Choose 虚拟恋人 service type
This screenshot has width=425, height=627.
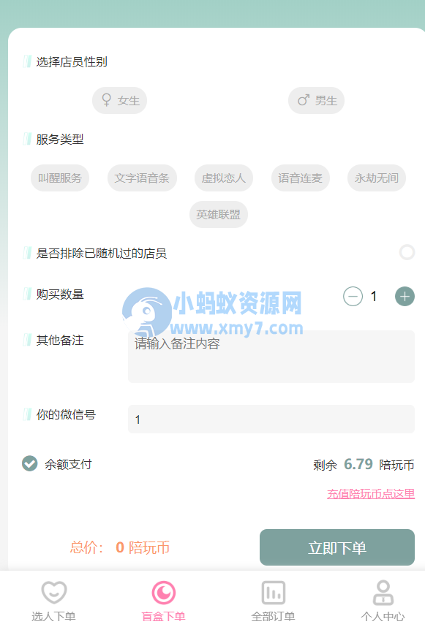pos(224,178)
